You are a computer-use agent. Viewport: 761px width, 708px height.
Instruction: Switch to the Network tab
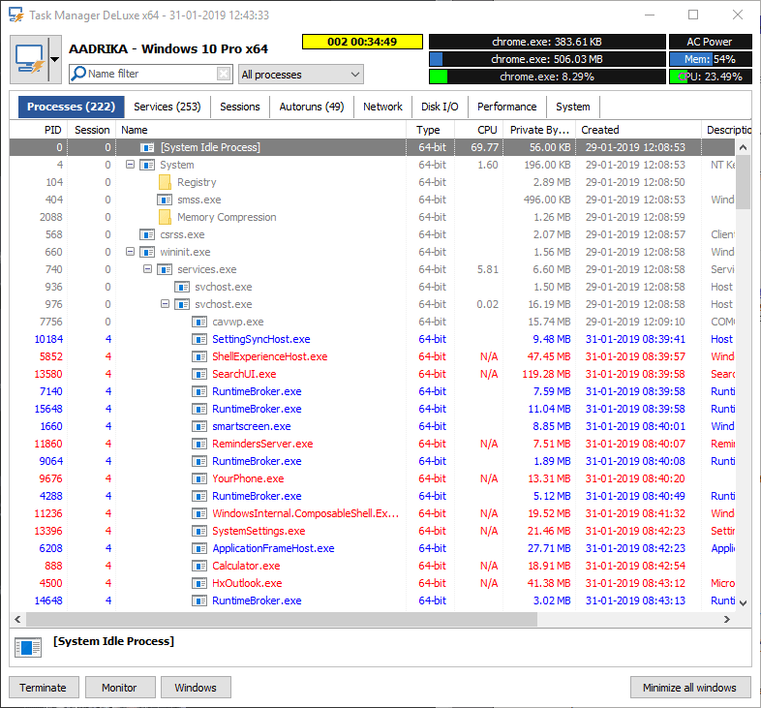pyautogui.click(x=383, y=107)
